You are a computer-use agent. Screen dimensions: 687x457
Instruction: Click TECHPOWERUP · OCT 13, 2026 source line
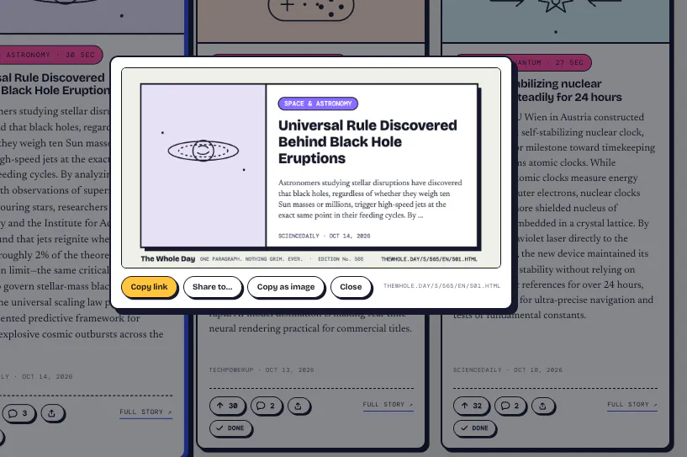point(262,370)
